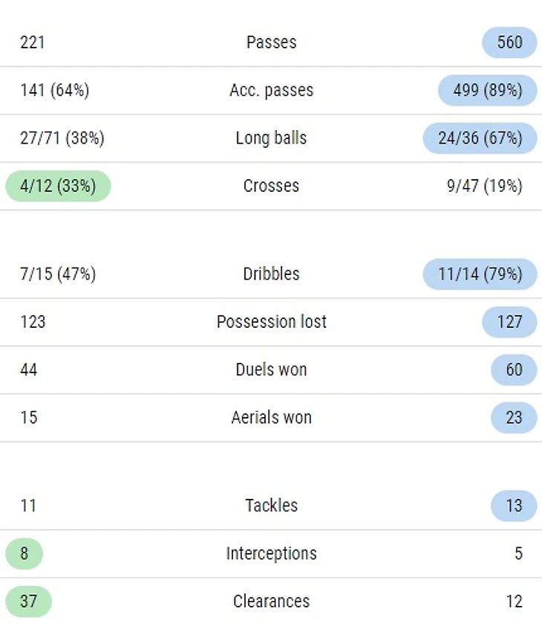Click the green 37 clearances badge
The image size is (542, 623).
[x=28, y=601]
